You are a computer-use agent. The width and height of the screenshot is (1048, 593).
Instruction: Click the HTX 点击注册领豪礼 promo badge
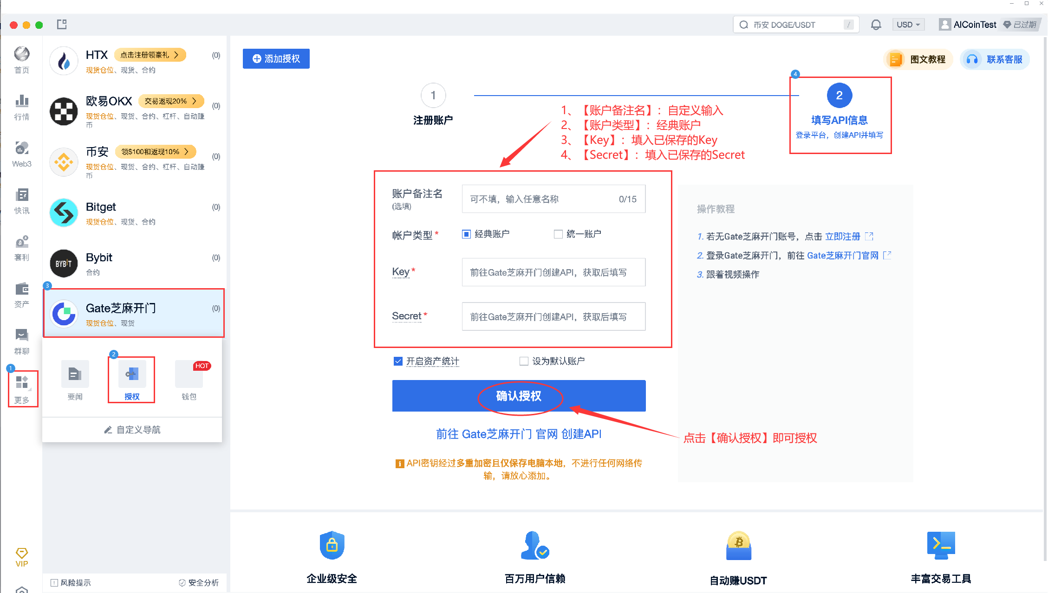[x=150, y=55]
